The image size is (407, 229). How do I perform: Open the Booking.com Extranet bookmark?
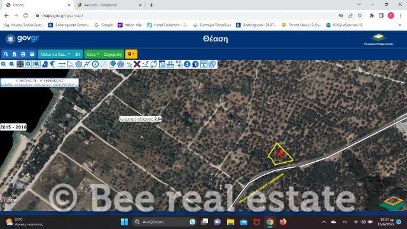coord(69,25)
